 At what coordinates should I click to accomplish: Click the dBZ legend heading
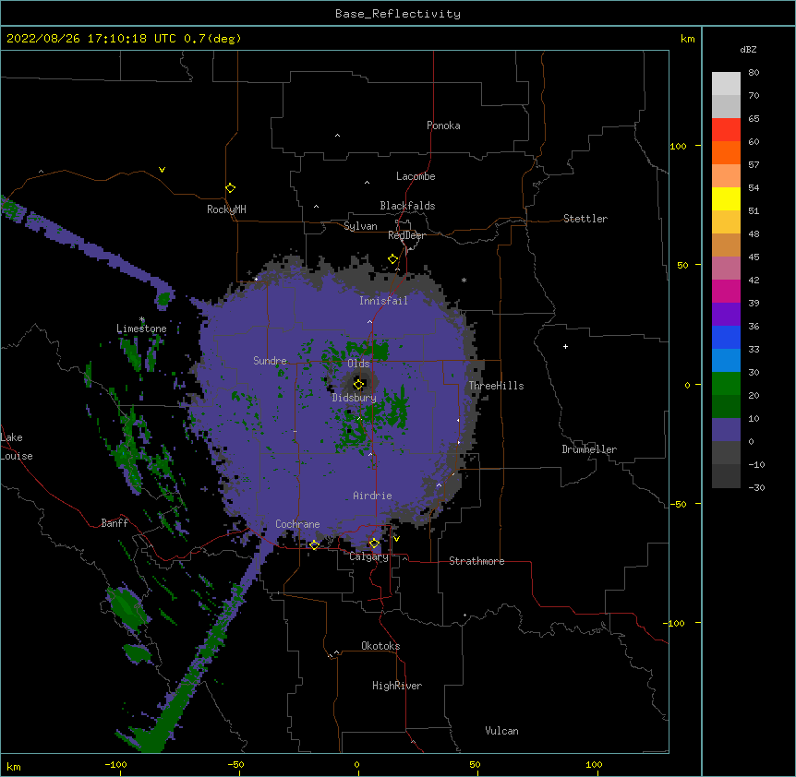(748, 49)
